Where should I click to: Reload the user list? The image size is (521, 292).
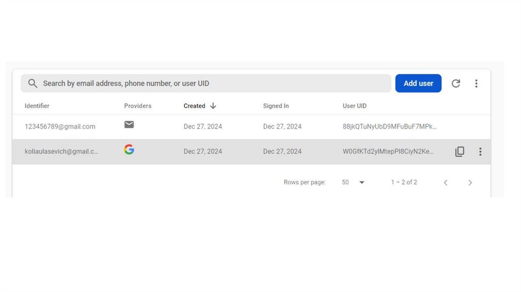tap(456, 83)
